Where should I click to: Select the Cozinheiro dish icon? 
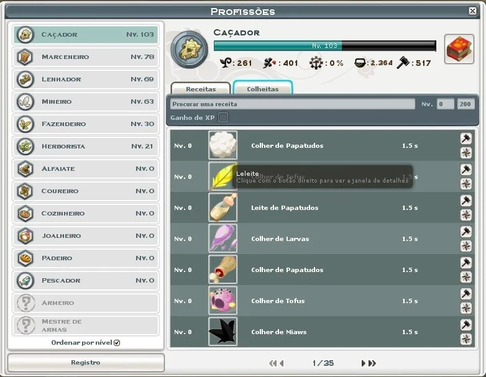point(25,214)
